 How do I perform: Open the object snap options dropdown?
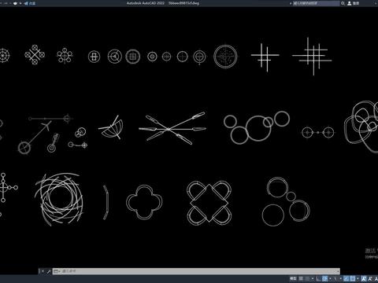point(358,278)
